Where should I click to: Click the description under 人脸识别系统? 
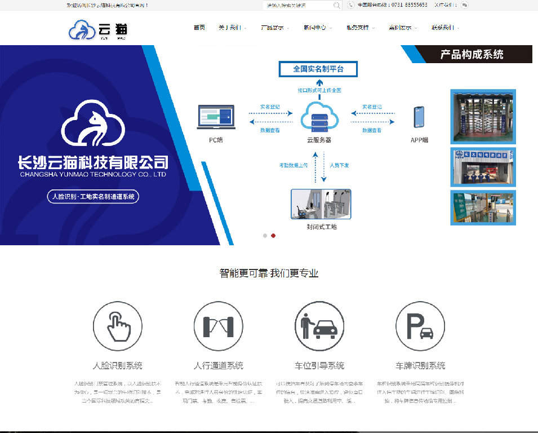tap(118, 392)
